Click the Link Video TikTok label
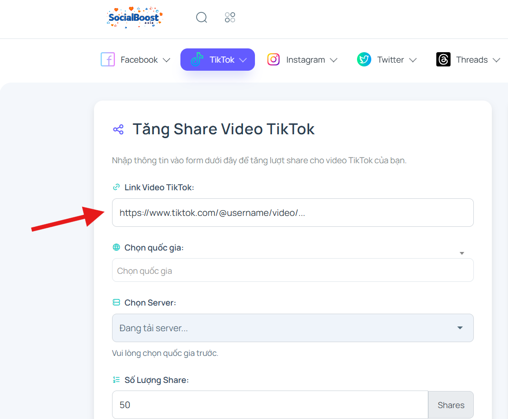 point(159,187)
